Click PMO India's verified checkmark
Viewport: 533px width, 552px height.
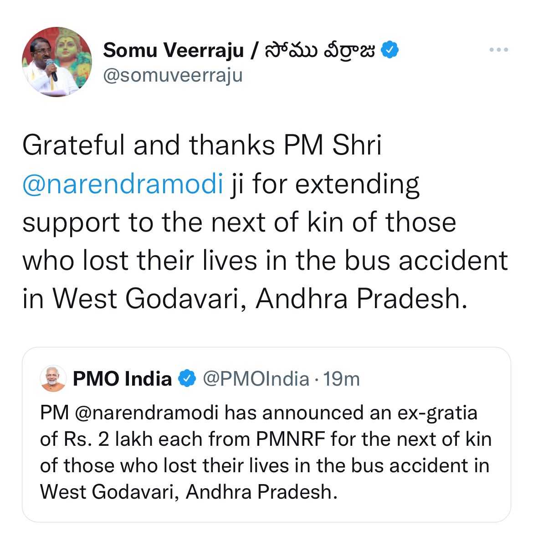(187, 377)
